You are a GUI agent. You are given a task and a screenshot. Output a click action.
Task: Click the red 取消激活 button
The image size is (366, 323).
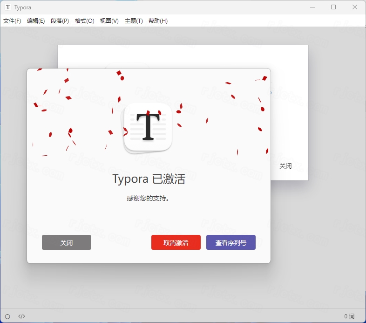pos(176,242)
